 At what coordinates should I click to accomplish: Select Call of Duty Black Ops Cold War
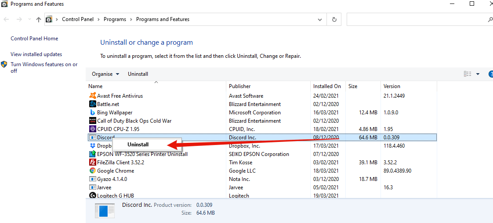tap(134, 121)
